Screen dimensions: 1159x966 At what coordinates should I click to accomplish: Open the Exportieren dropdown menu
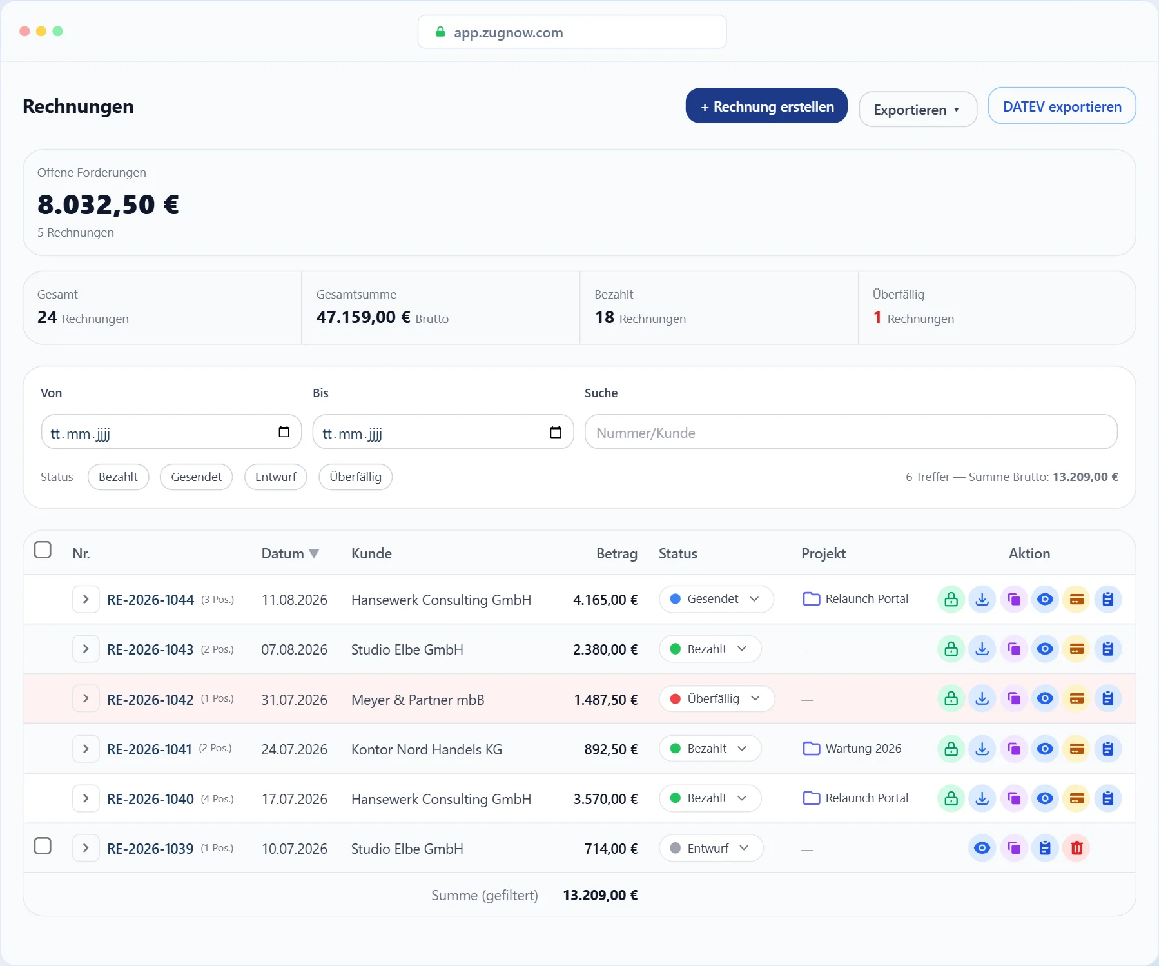click(x=918, y=110)
